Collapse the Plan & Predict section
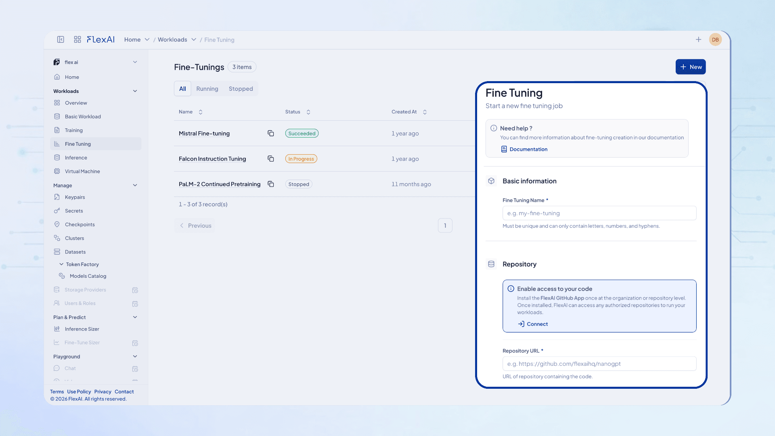This screenshot has height=436, width=775. click(x=135, y=318)
